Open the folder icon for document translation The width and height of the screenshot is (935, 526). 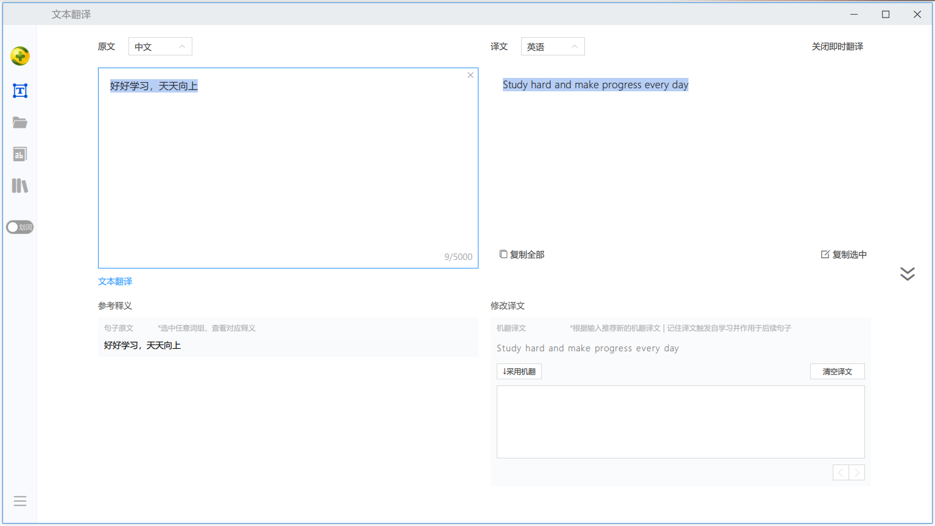click(20, 122)
